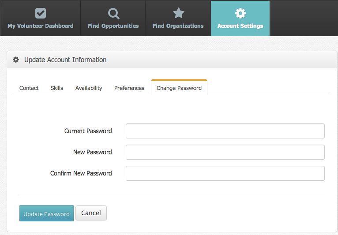The image size is (338, 235).
Task: Click the Cancel button
Action: click(x=91, y=213)
